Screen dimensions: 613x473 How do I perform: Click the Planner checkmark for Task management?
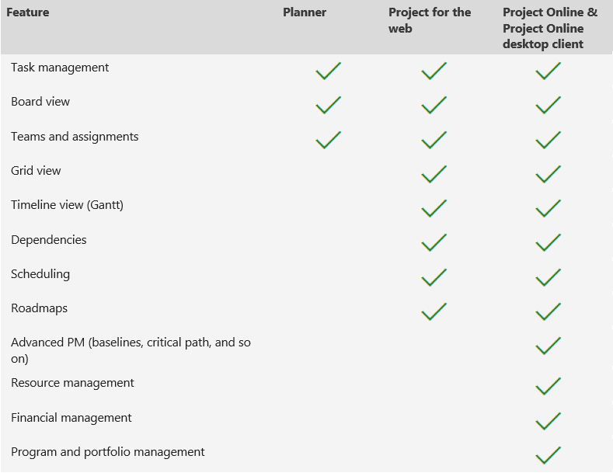click(x=328, y=71)
